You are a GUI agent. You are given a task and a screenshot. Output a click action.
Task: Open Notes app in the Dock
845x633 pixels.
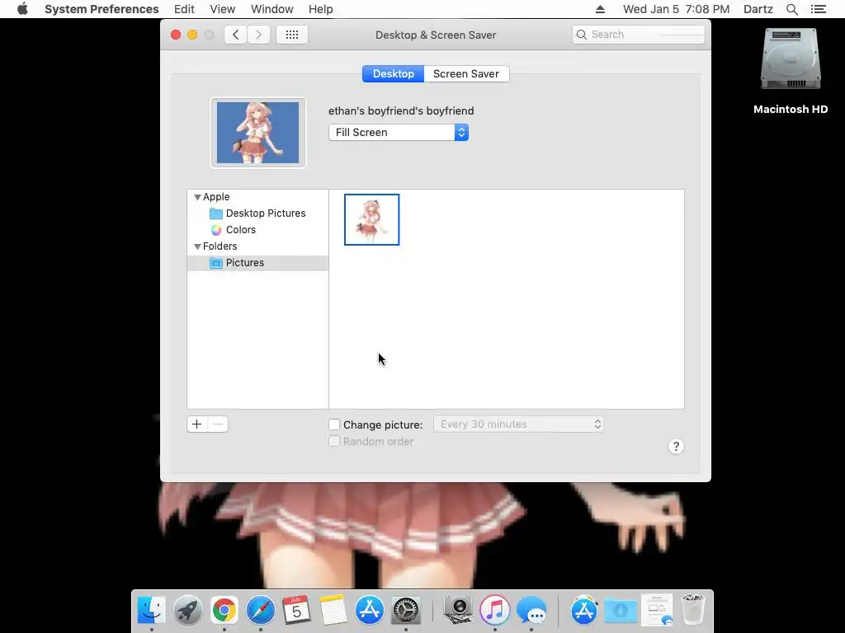[x=333, y=610]
